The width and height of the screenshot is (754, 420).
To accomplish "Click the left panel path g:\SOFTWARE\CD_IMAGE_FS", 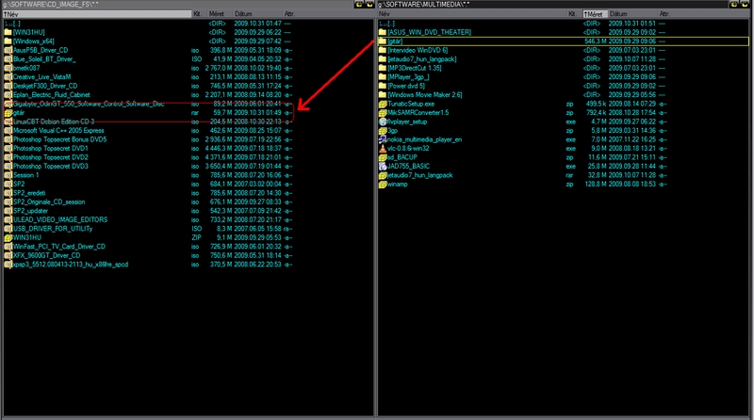I will pyautogui.click(x=50, y=5).
